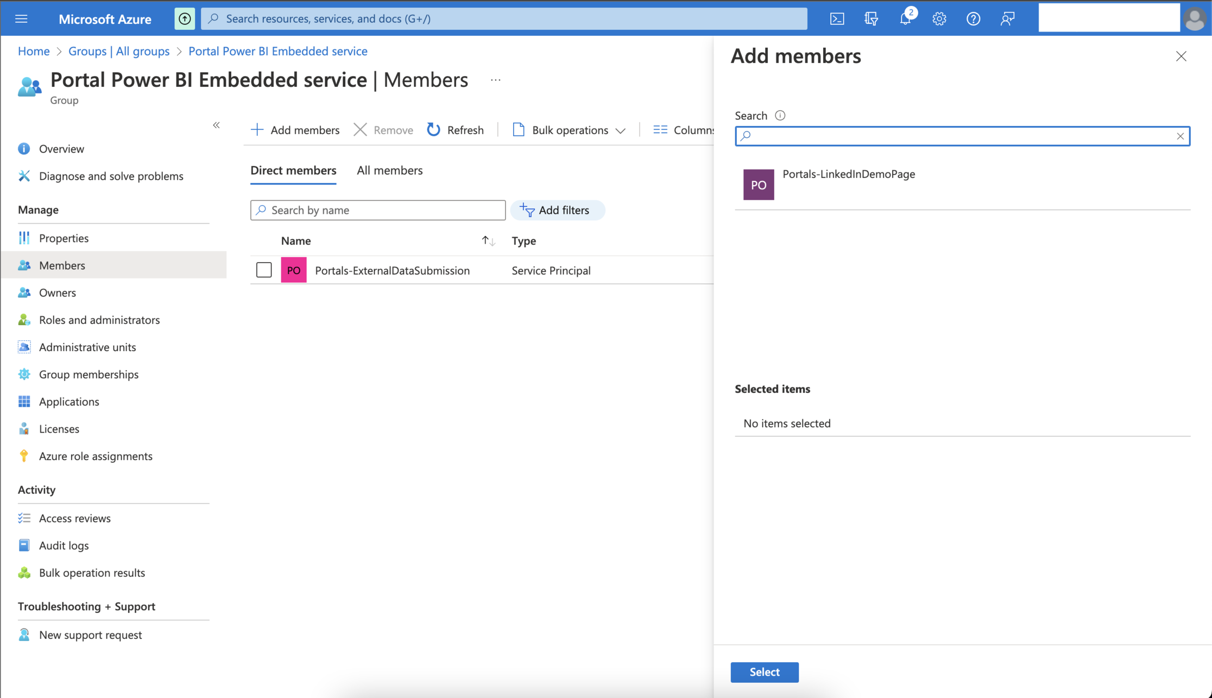Open the portal hamburger menu
The height and width of the screenshot is (698, 1212).
point(21,19)
